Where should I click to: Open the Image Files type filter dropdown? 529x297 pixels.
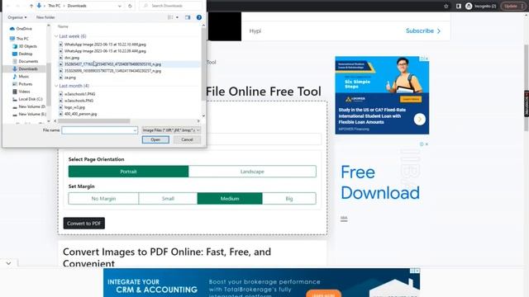click(x=171, y=130)
